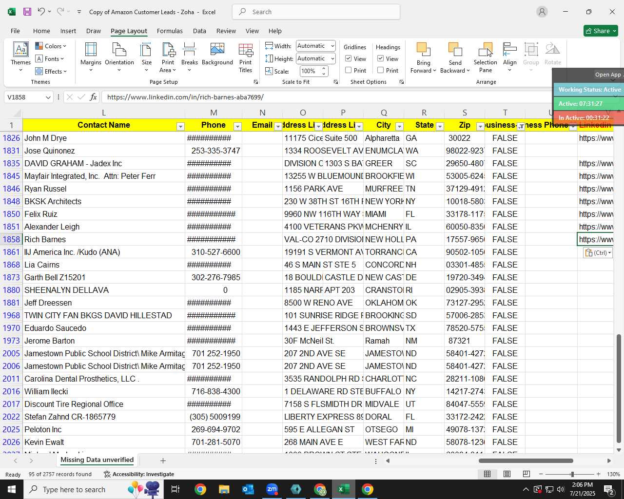The image size is (624, 499).
Task: Click Accessibility: Investigate in status bar
Action: pyautogui.click(x=139, y=474)
